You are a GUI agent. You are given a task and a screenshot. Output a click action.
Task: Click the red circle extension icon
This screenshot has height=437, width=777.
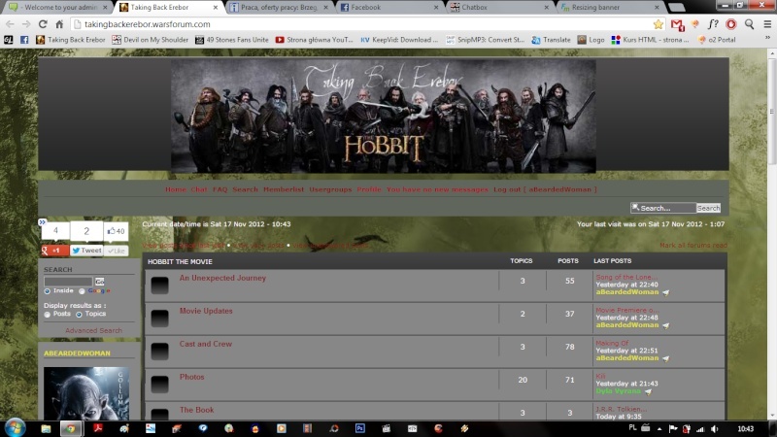[731, 24]
